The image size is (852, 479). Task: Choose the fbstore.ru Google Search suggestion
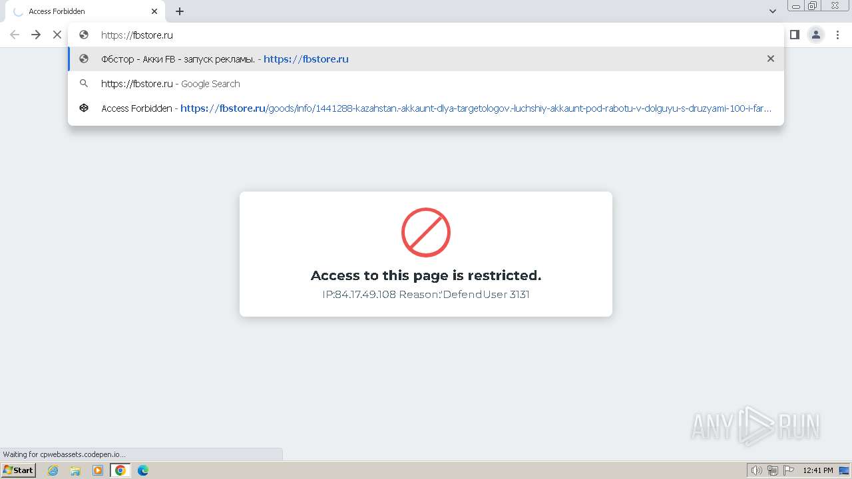coord(426,83)
